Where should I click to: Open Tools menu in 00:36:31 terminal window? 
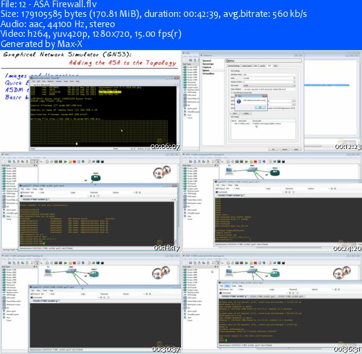(234, 286)
